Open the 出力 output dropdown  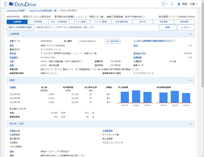[186, 27]
